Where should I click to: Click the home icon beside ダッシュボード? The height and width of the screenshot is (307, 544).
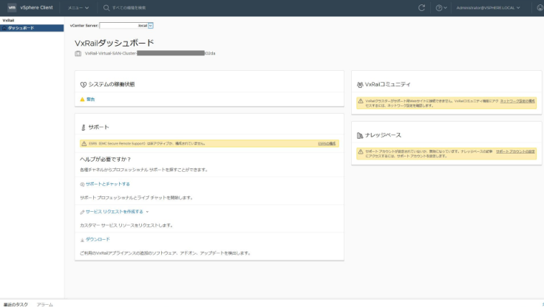[4, 28]
